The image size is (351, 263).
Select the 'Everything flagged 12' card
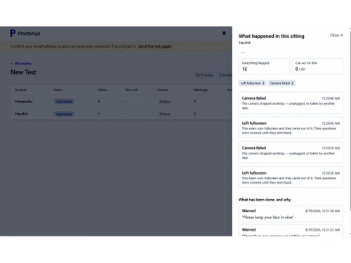click(x=264, y=66)
